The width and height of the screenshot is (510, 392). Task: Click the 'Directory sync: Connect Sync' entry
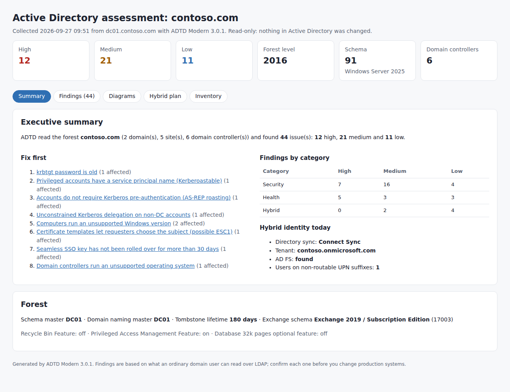318,242
